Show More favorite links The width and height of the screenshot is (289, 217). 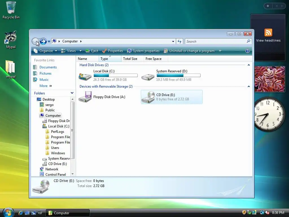45,86
